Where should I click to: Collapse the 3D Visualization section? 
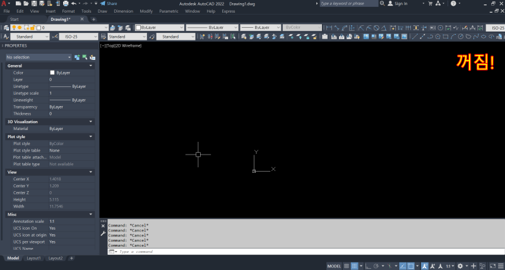click(91, 122)
